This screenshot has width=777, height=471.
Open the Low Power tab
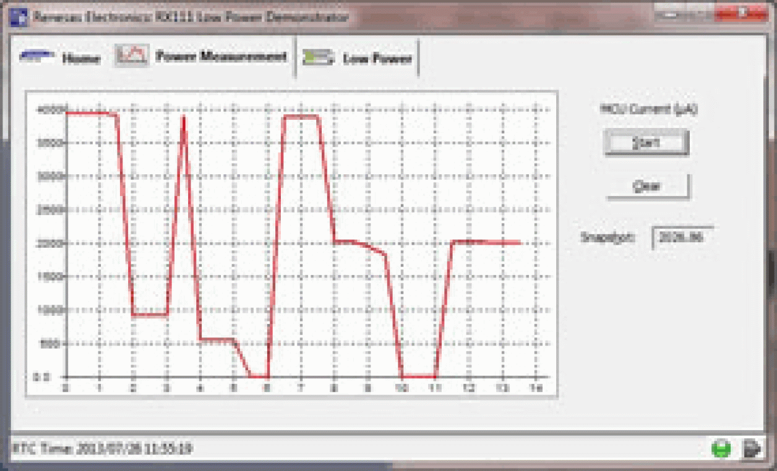click(377, 58)
